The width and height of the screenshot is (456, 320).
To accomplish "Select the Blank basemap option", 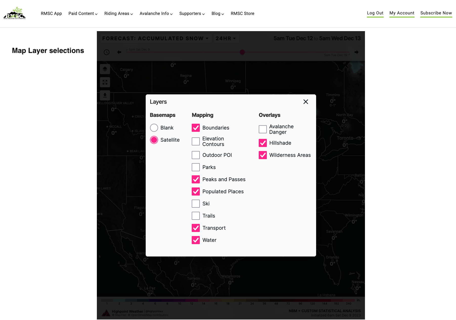I will pos(154,128).
